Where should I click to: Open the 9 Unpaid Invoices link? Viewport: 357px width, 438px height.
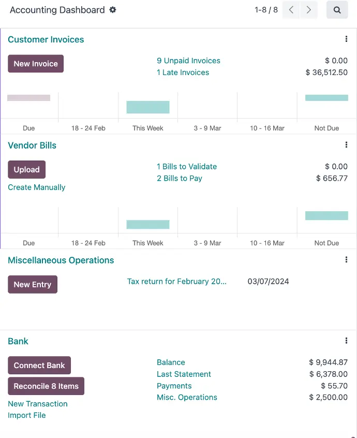click(x=188, y=61)
